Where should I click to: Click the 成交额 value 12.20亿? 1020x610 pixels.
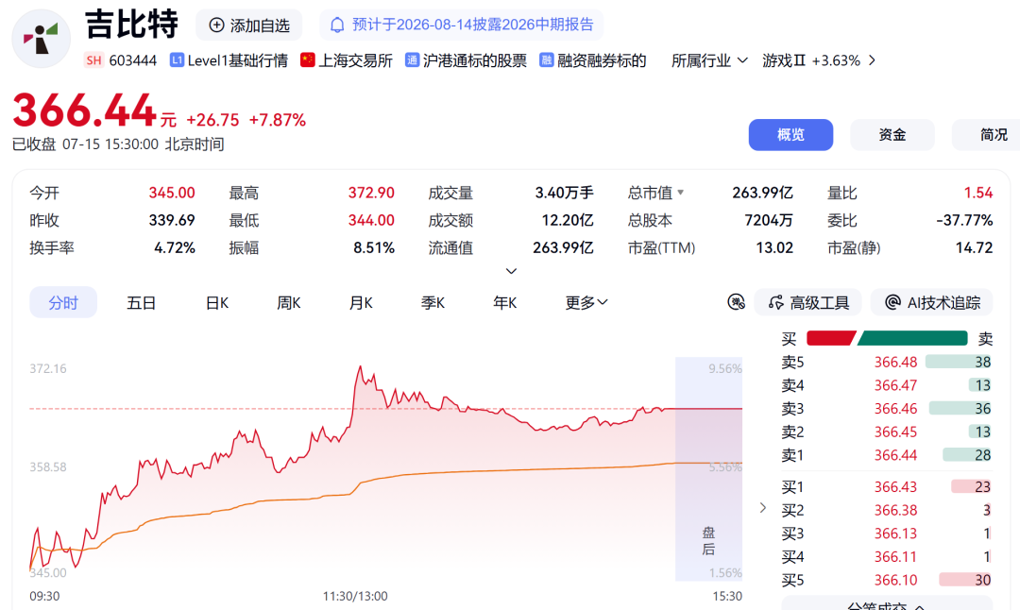pos(568,220)
